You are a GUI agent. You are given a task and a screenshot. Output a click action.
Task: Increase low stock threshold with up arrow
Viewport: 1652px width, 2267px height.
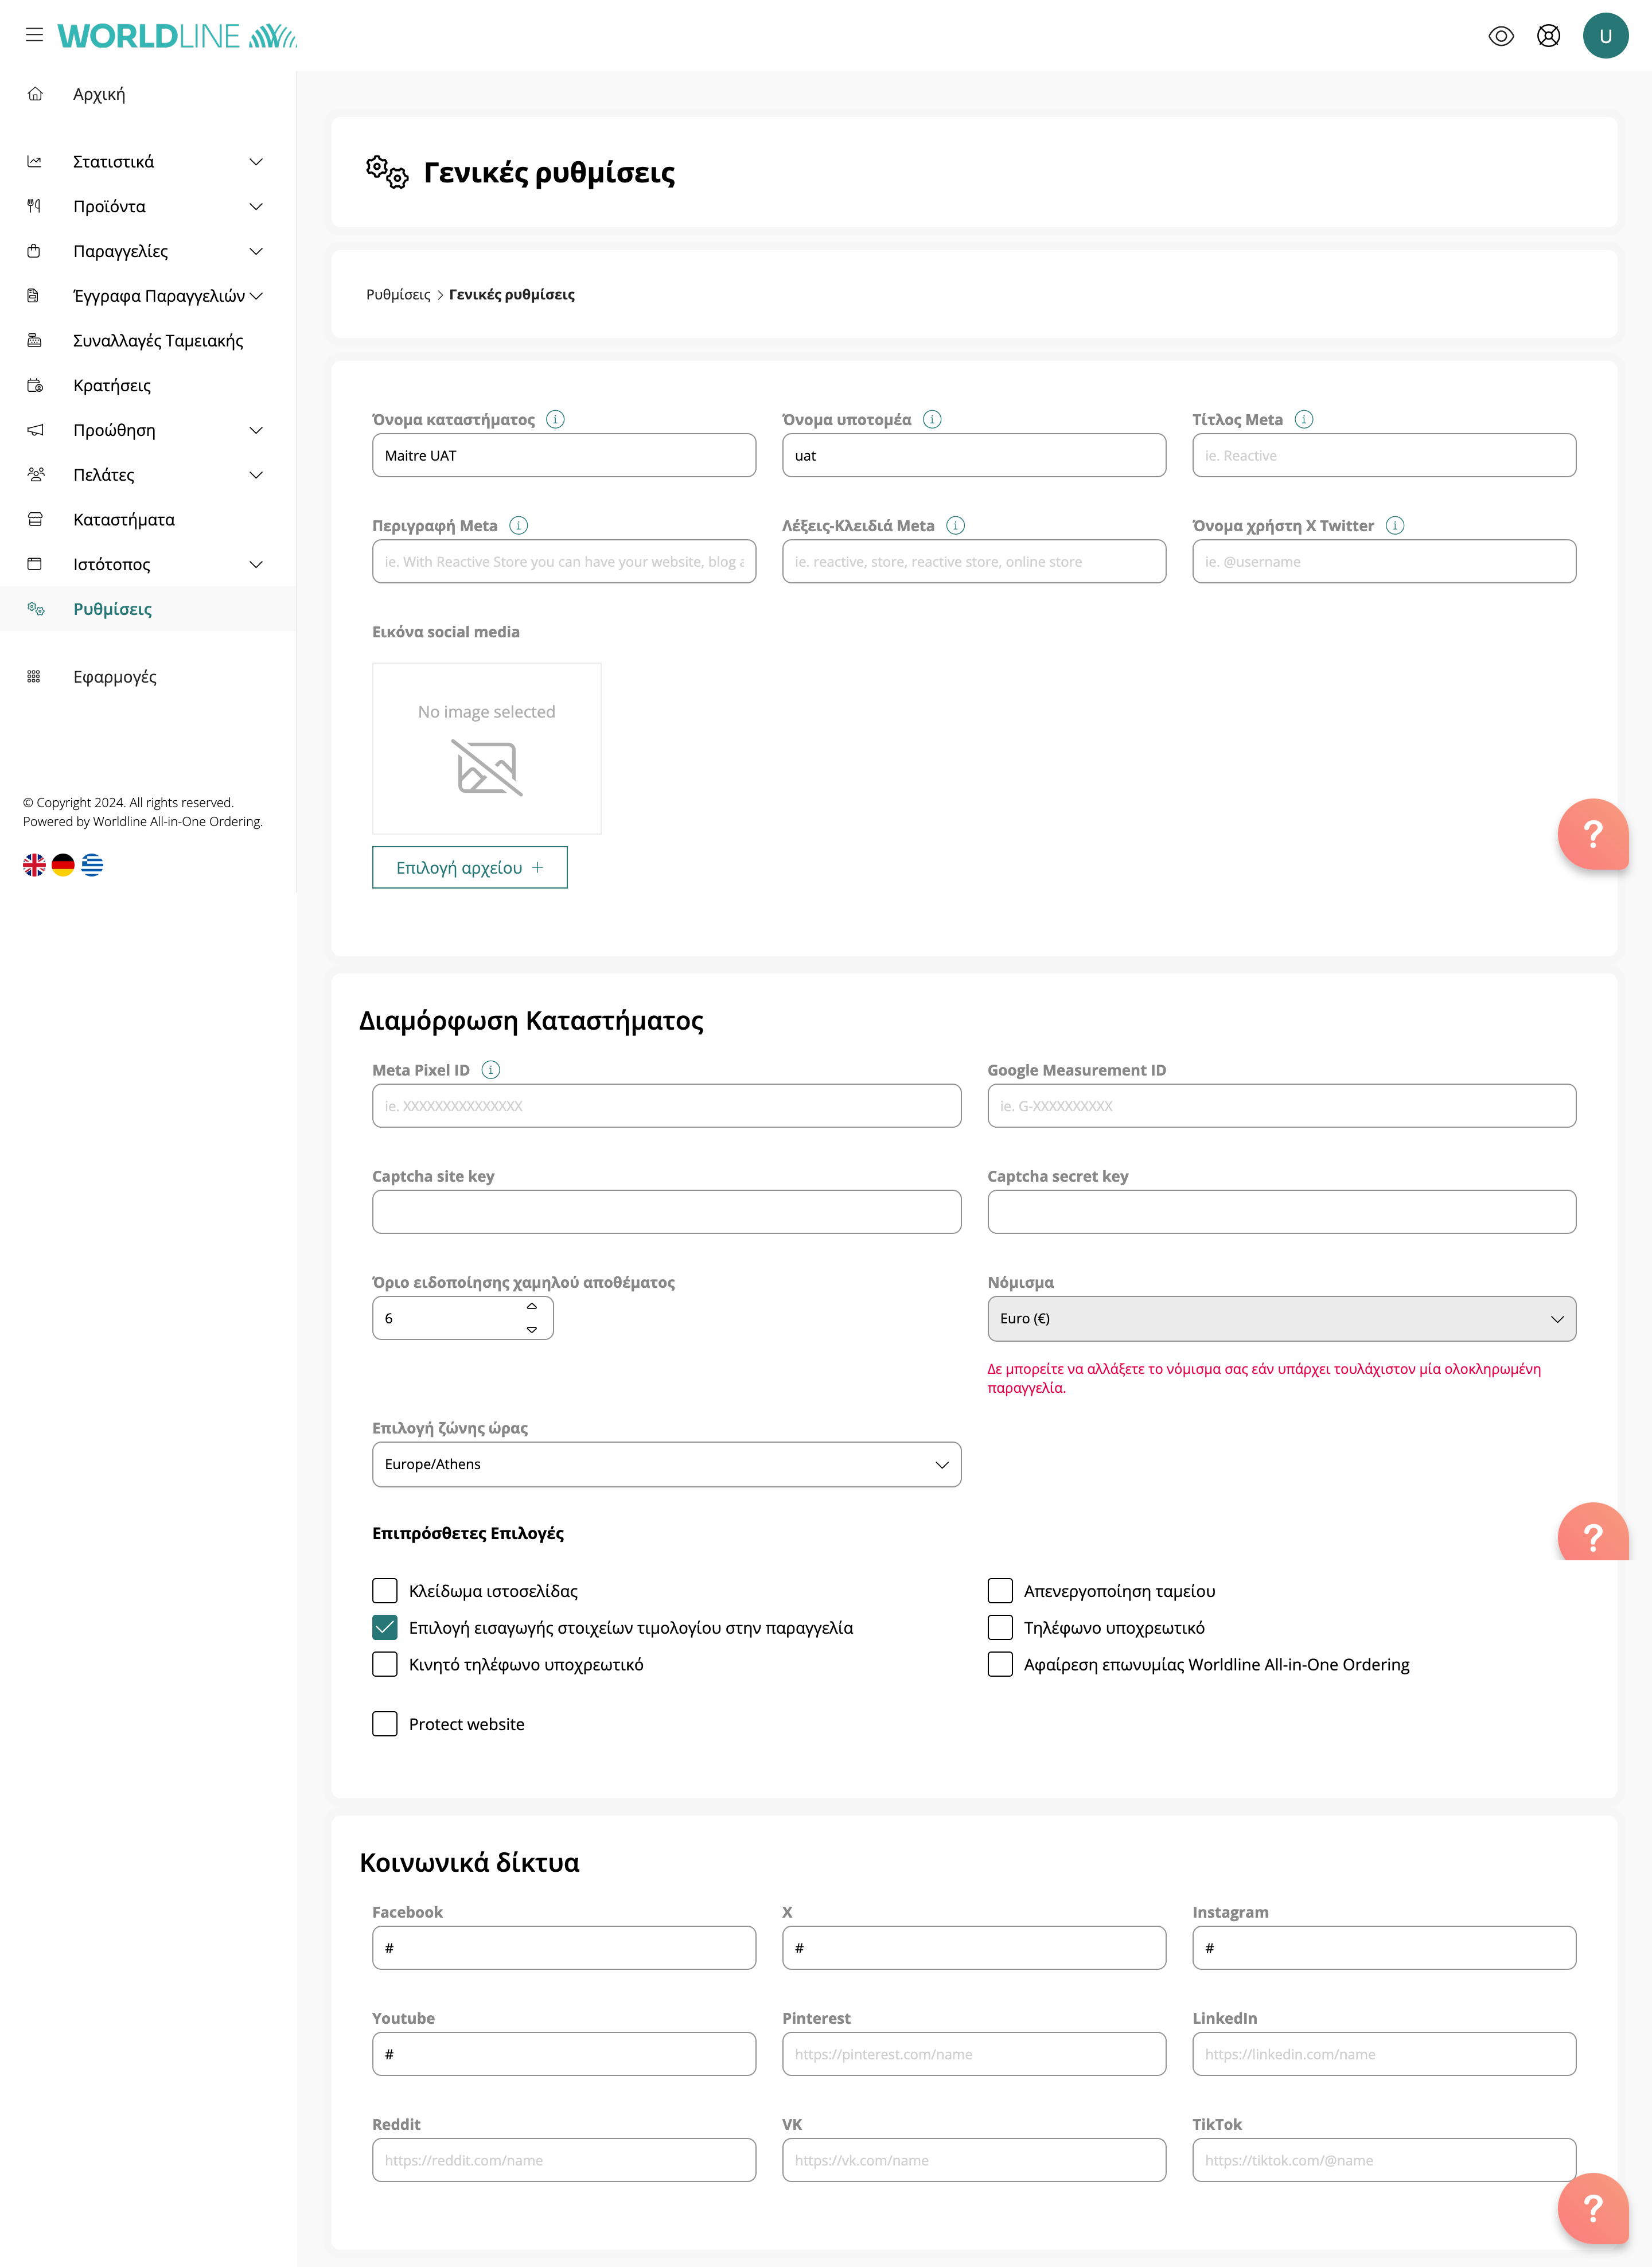532,1306
